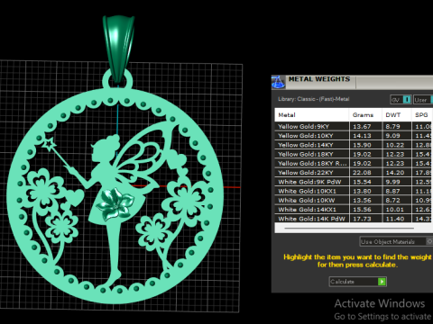Select the White Gold:9K PdW row
The height and width of the screenshot is (324, 433).
pyautogui.click(x=354, y=182)
